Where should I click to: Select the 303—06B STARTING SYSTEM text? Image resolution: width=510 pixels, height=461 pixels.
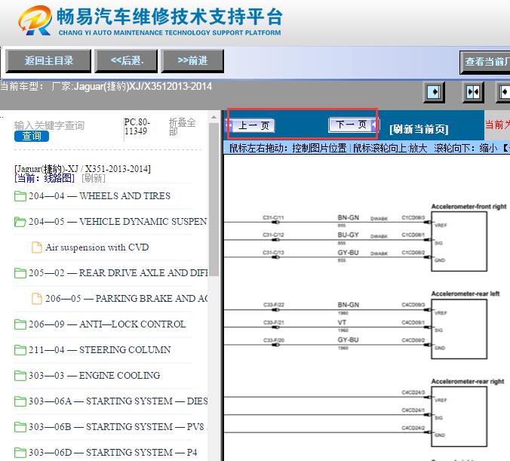116,427
